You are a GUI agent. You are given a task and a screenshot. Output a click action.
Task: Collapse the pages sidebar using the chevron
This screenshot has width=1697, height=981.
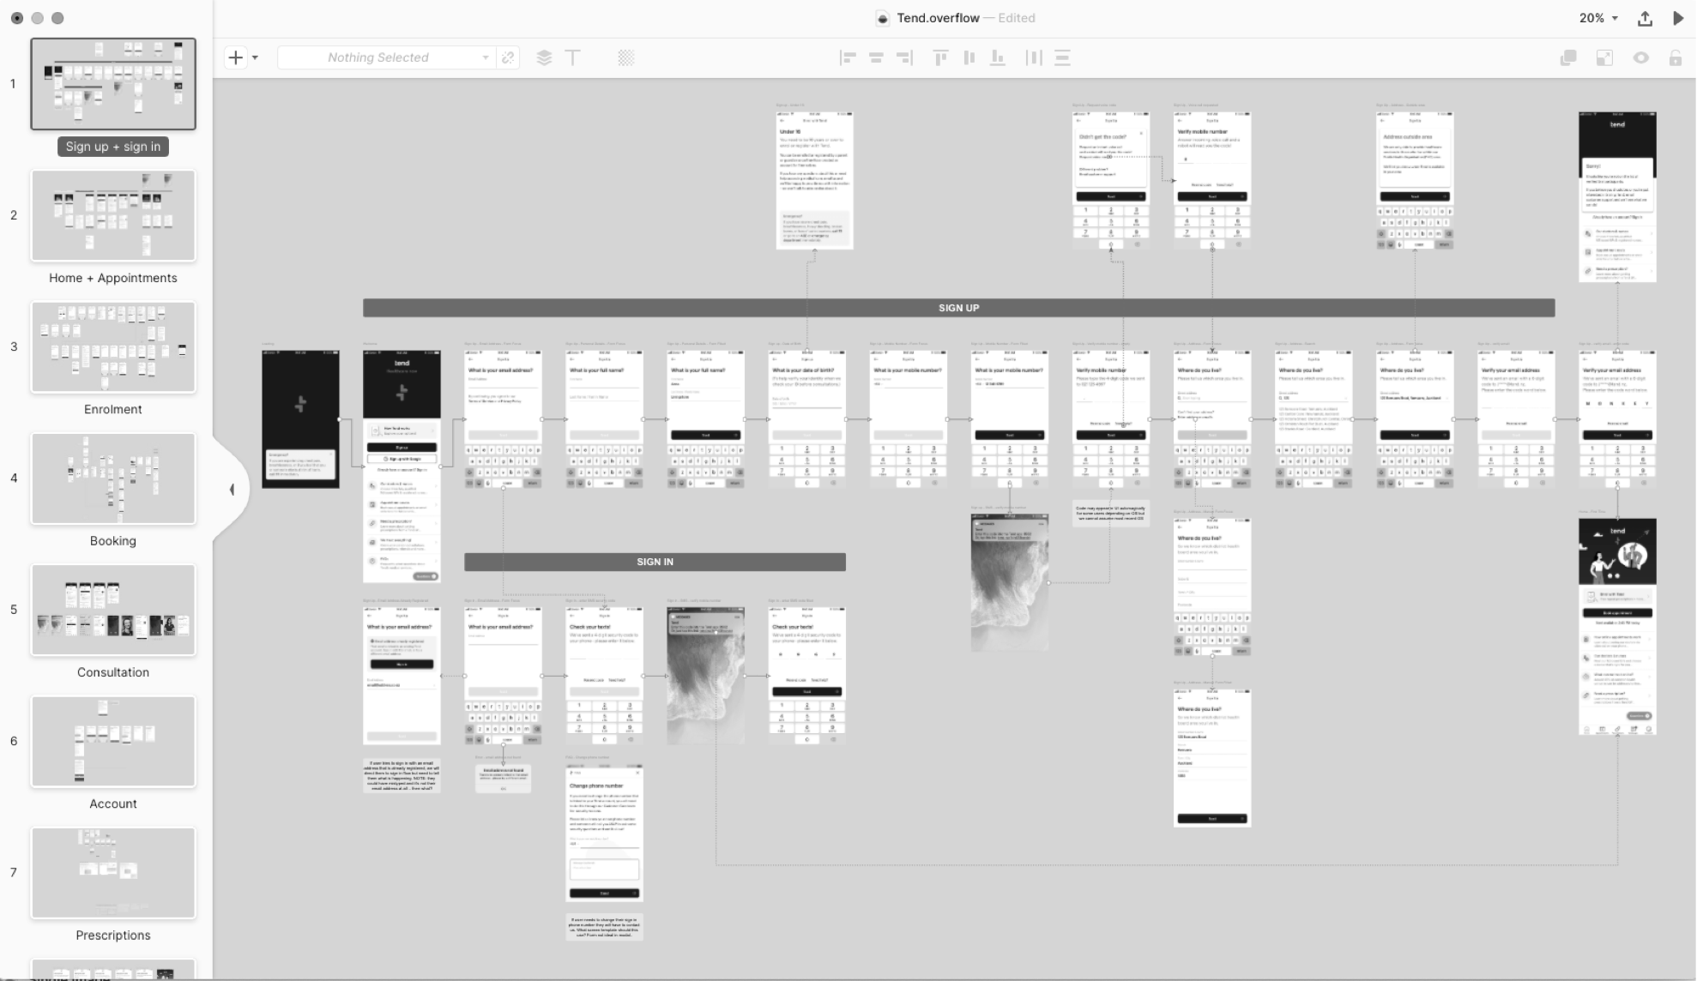231,489
